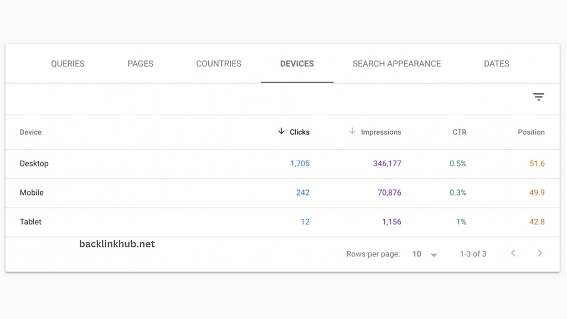567x319 pixels.
Task: Go to the next page using right chevron
Action: pyautogui.click(x=540, y=253)
